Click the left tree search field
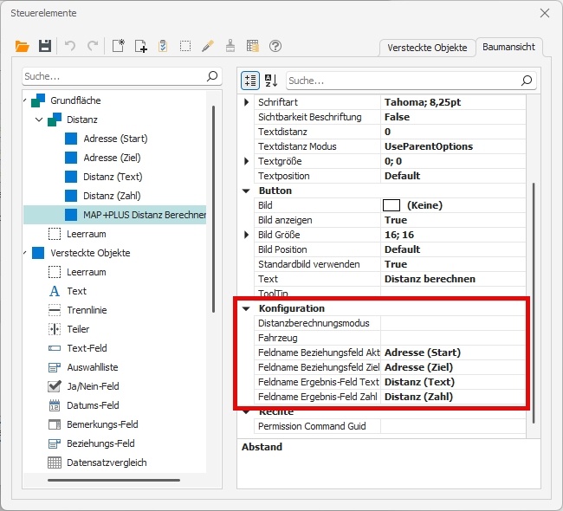Viewport: 563px width, 511px height. [x=113, y=77]
